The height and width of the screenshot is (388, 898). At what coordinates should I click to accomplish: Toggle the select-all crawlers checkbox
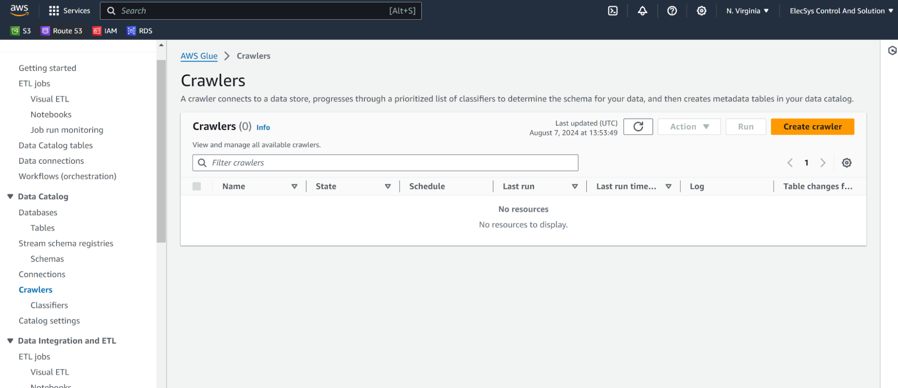197,187
